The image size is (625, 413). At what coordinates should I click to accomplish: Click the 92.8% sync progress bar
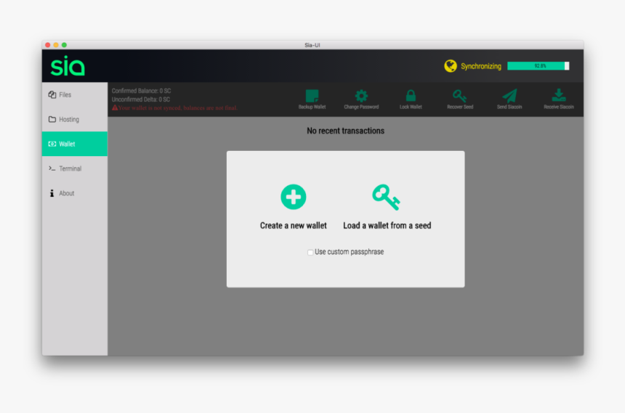(538, 66)
